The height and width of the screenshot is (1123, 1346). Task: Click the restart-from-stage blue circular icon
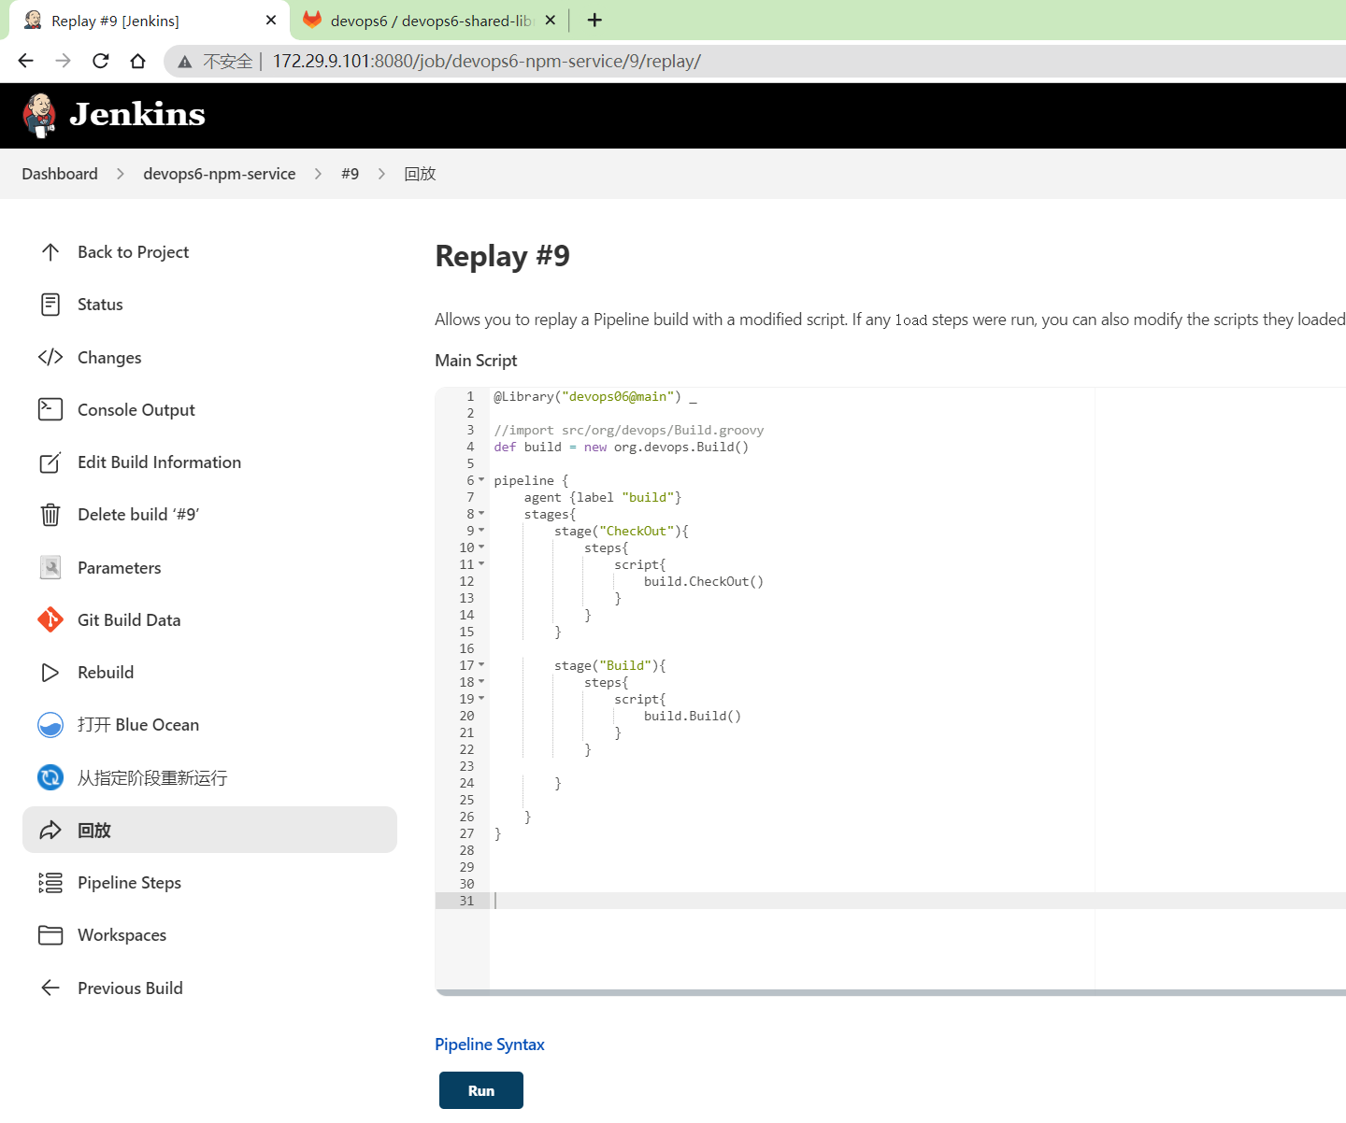tap(50, 777)
